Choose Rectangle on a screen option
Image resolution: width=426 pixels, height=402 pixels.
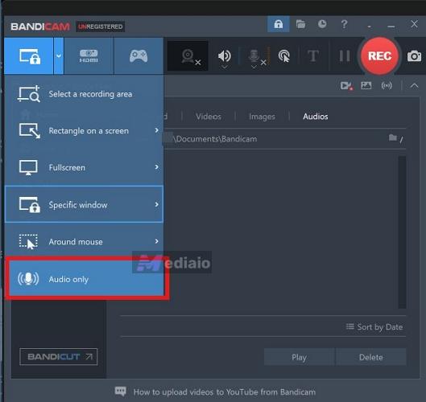click(85, 131)
